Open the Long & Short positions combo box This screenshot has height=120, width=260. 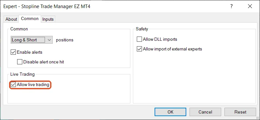32,40
